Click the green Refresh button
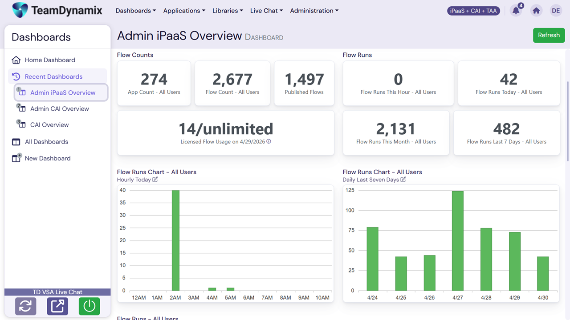 coord(549,35)
